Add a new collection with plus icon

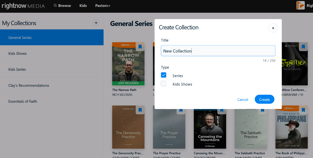pyautogui.click(x=96, y=23)
